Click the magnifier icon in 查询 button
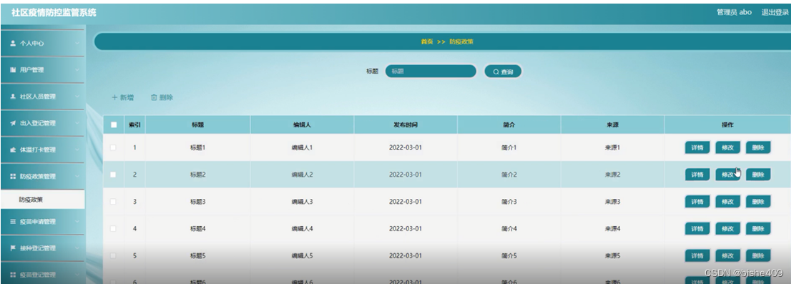 (496, 72)
